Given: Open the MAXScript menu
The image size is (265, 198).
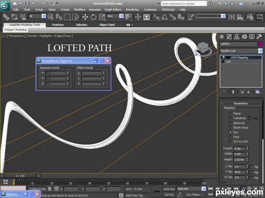Looking at the screenshot, I should tap(168, 10).
